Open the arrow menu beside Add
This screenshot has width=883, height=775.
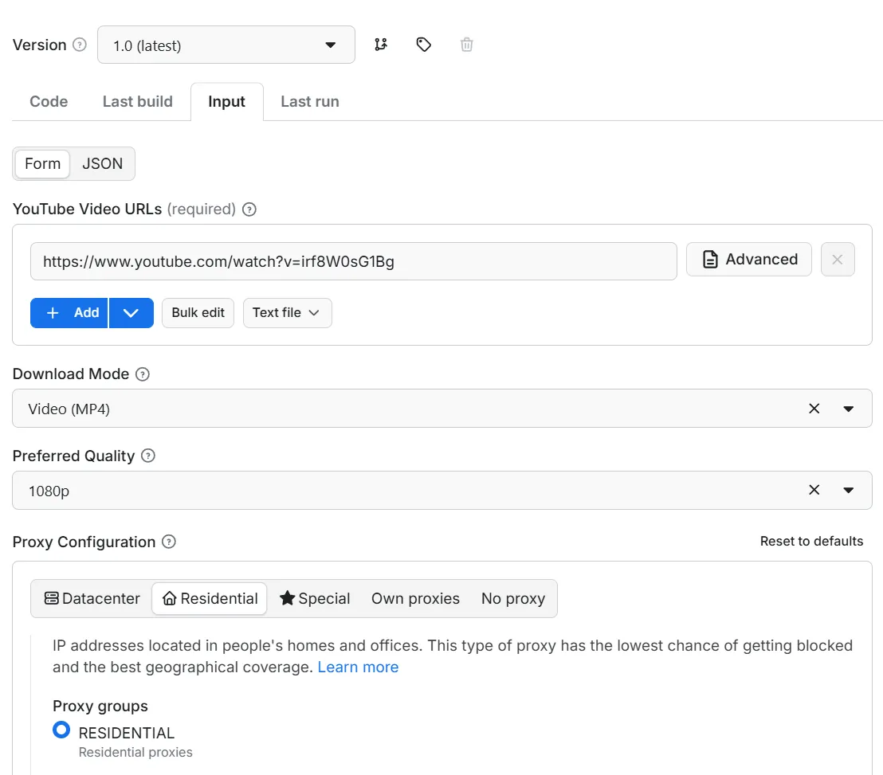click(x=131, y=313)
